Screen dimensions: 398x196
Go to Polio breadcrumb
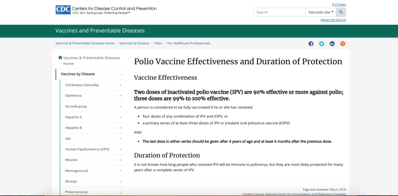pos(158,43)
